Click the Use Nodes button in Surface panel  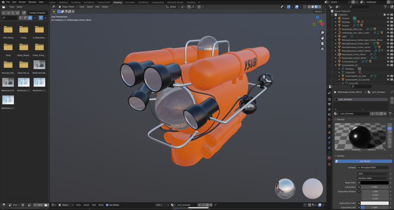(x=364, y=161)
